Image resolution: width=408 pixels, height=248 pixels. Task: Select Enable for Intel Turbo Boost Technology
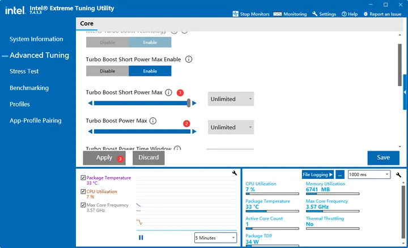pos(150,42)
